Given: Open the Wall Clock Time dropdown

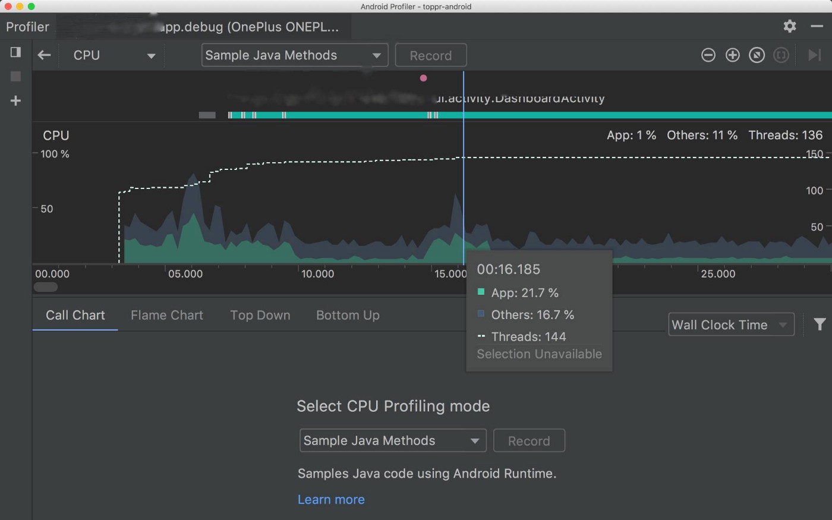Looking at the screenshot, I should click(730, 325).
